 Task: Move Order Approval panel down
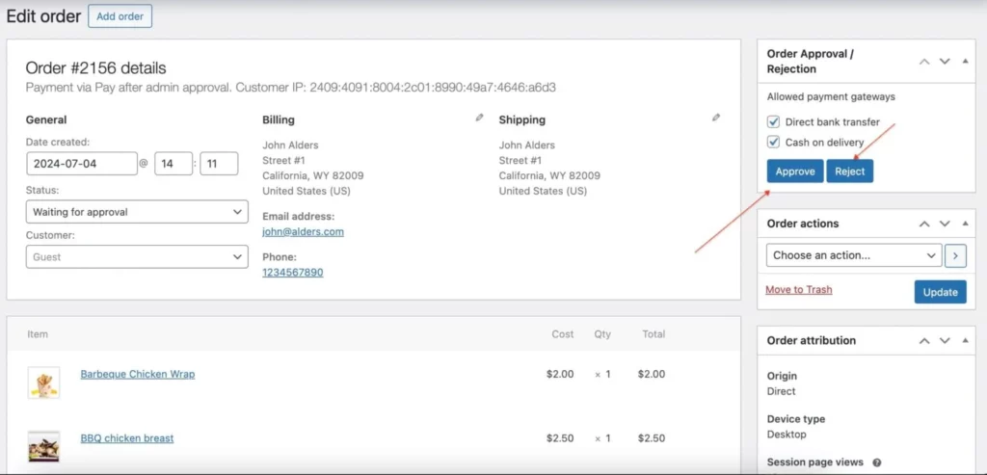(944, 61)
